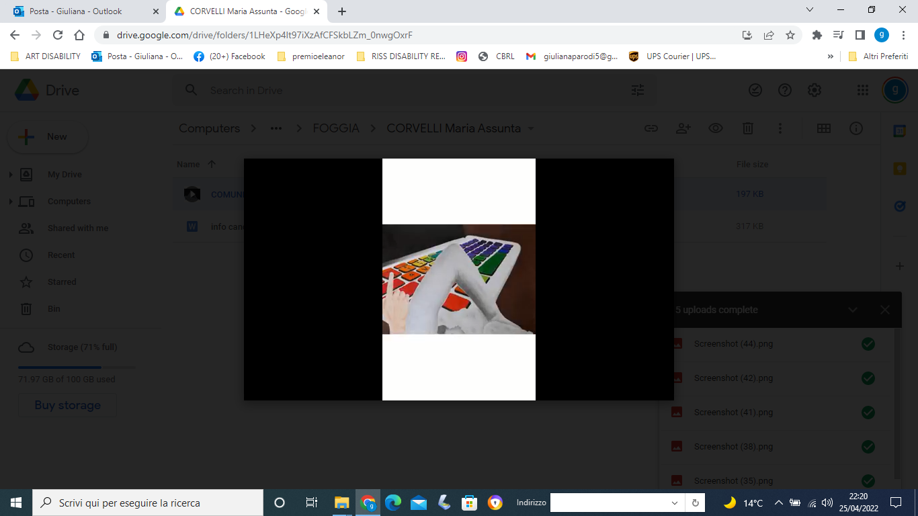Expand the My Drive tree arrow
The image size is (918, 516).
coord(11,175)
